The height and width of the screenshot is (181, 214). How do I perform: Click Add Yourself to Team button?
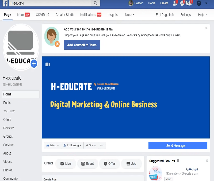82,45
